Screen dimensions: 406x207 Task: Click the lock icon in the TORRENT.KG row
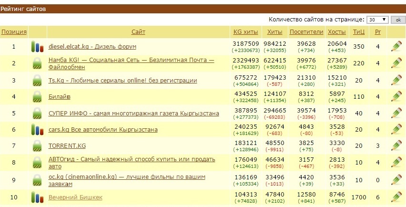click(37, 146)
